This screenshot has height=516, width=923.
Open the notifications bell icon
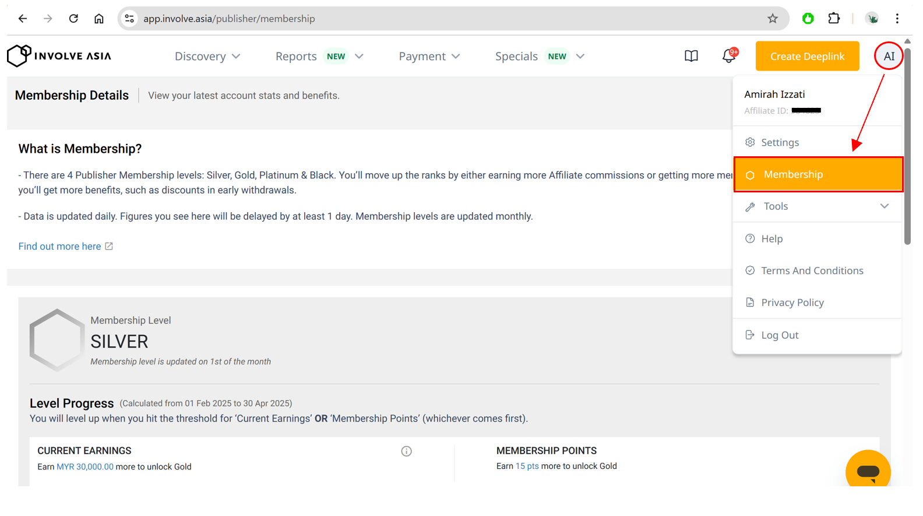click(x=728, y=56)
